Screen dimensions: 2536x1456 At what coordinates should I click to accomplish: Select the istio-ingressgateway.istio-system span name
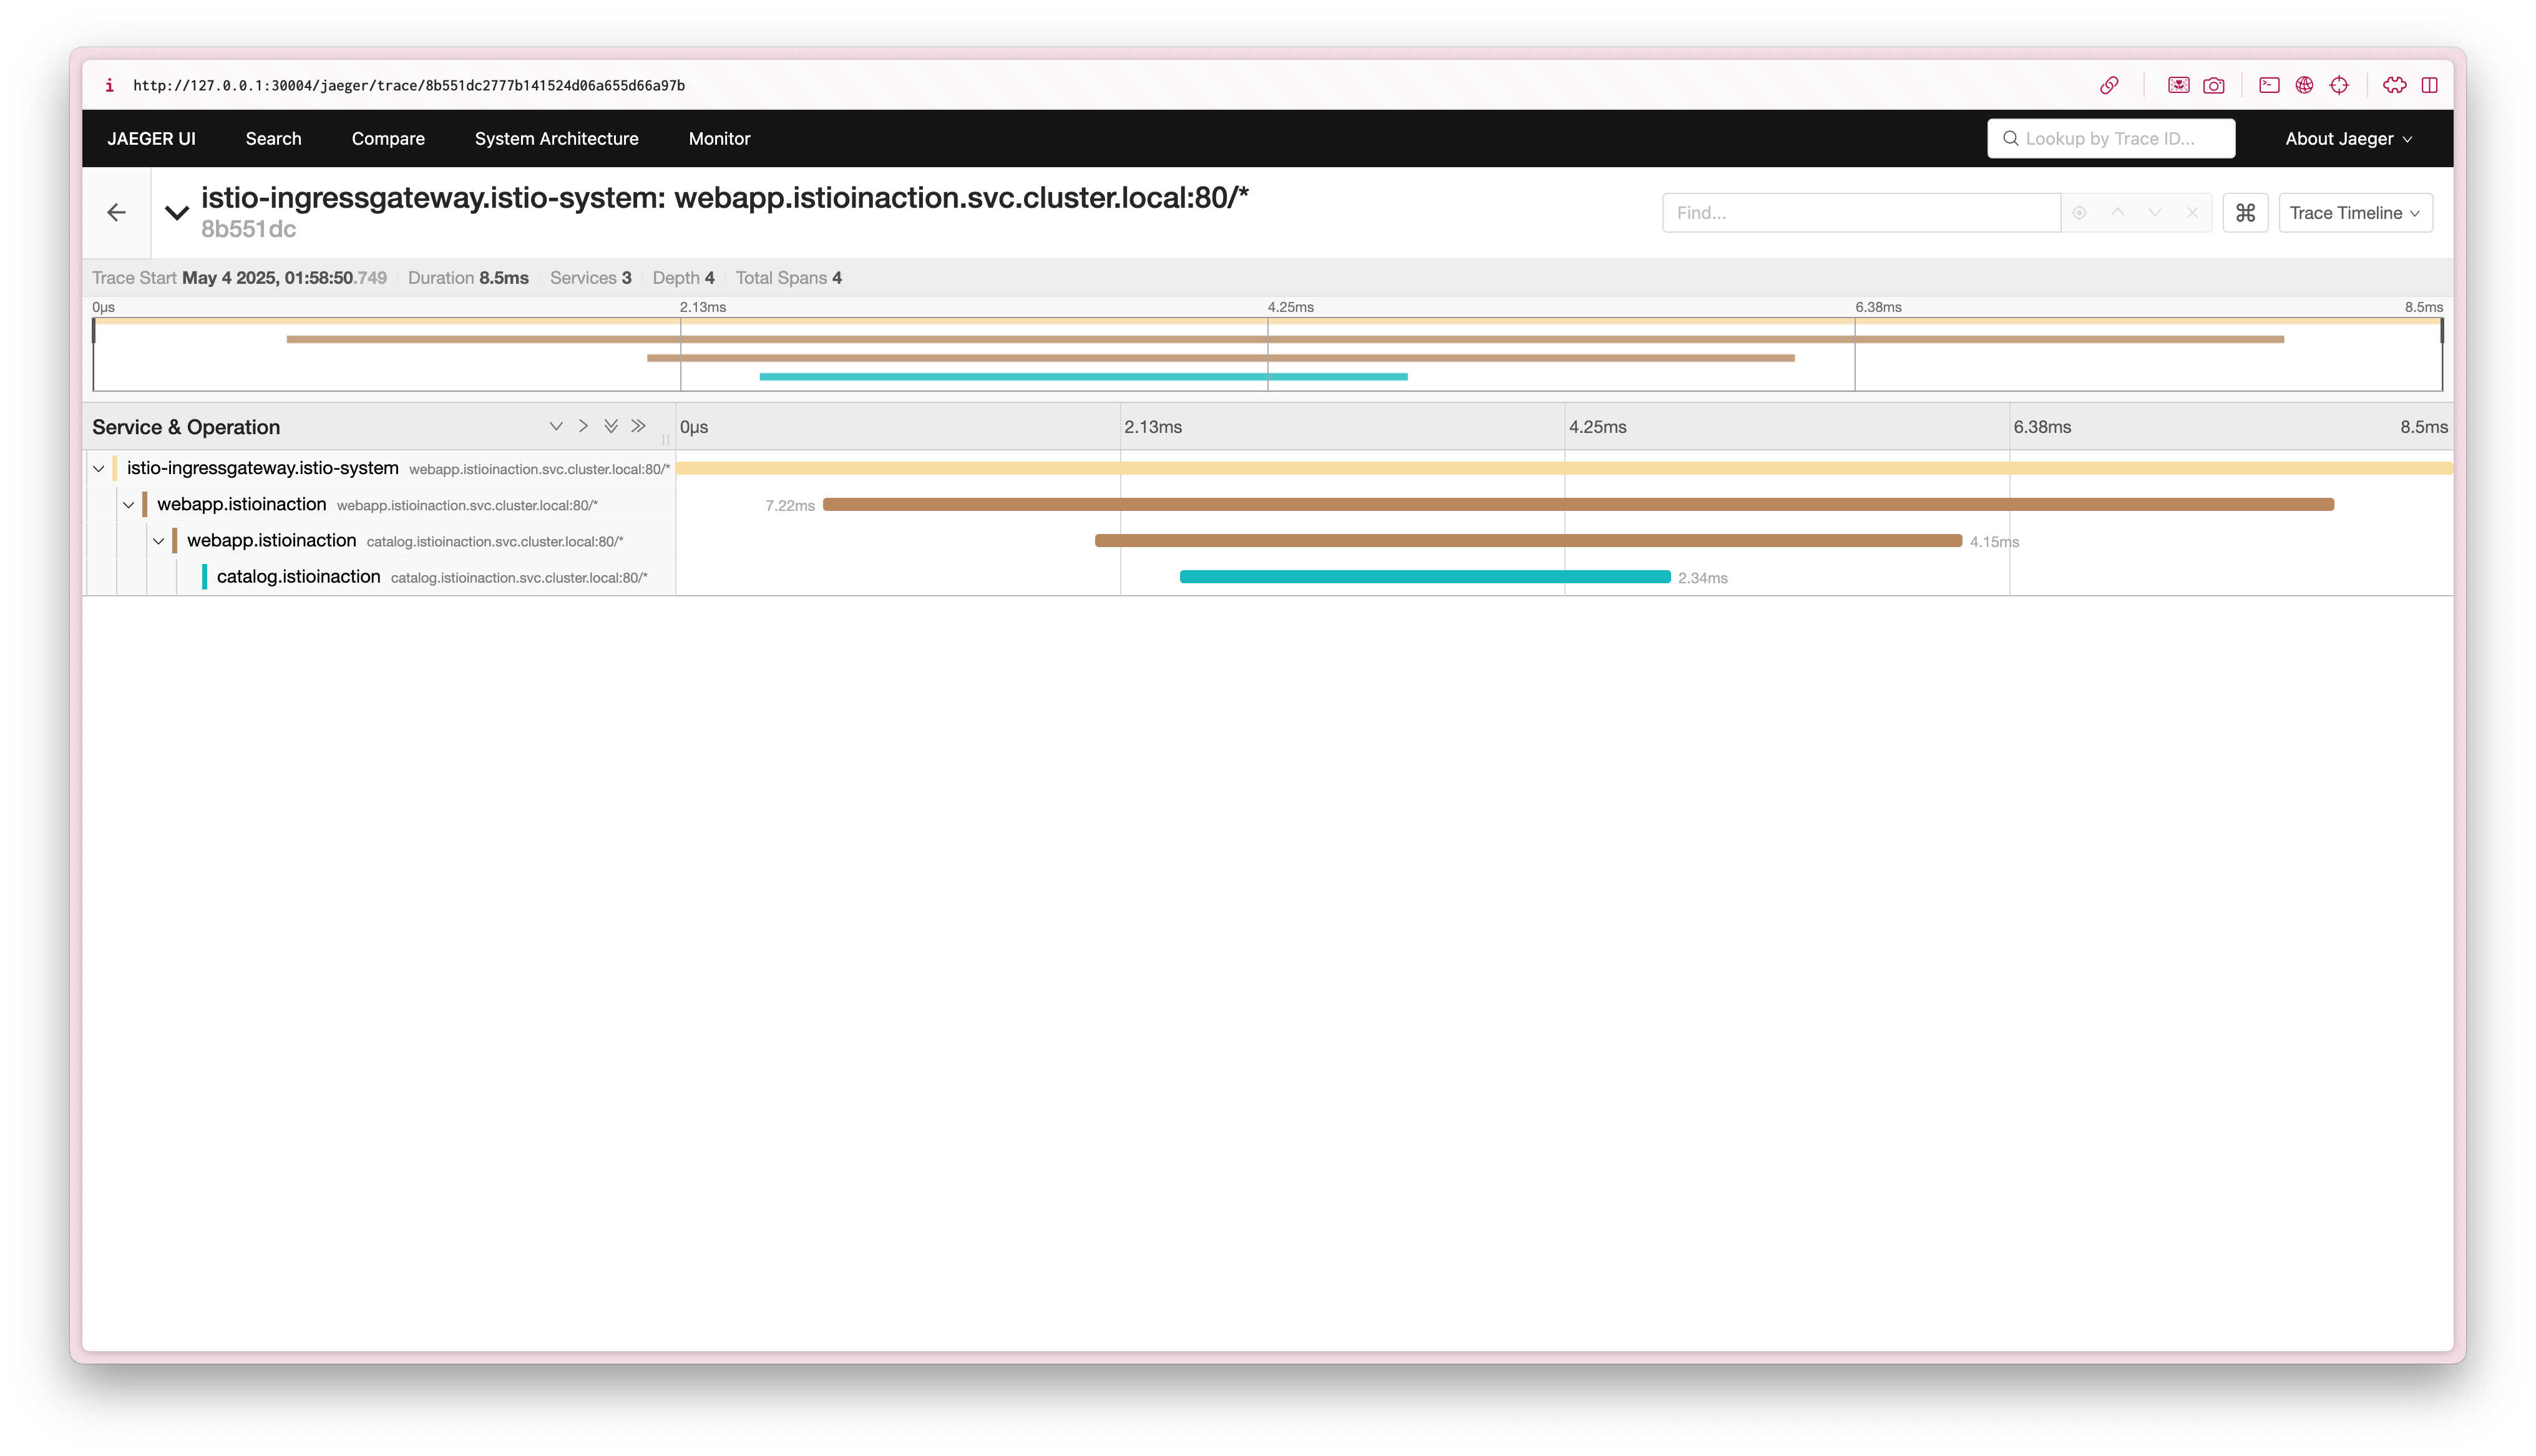click(x=263, y=467)
